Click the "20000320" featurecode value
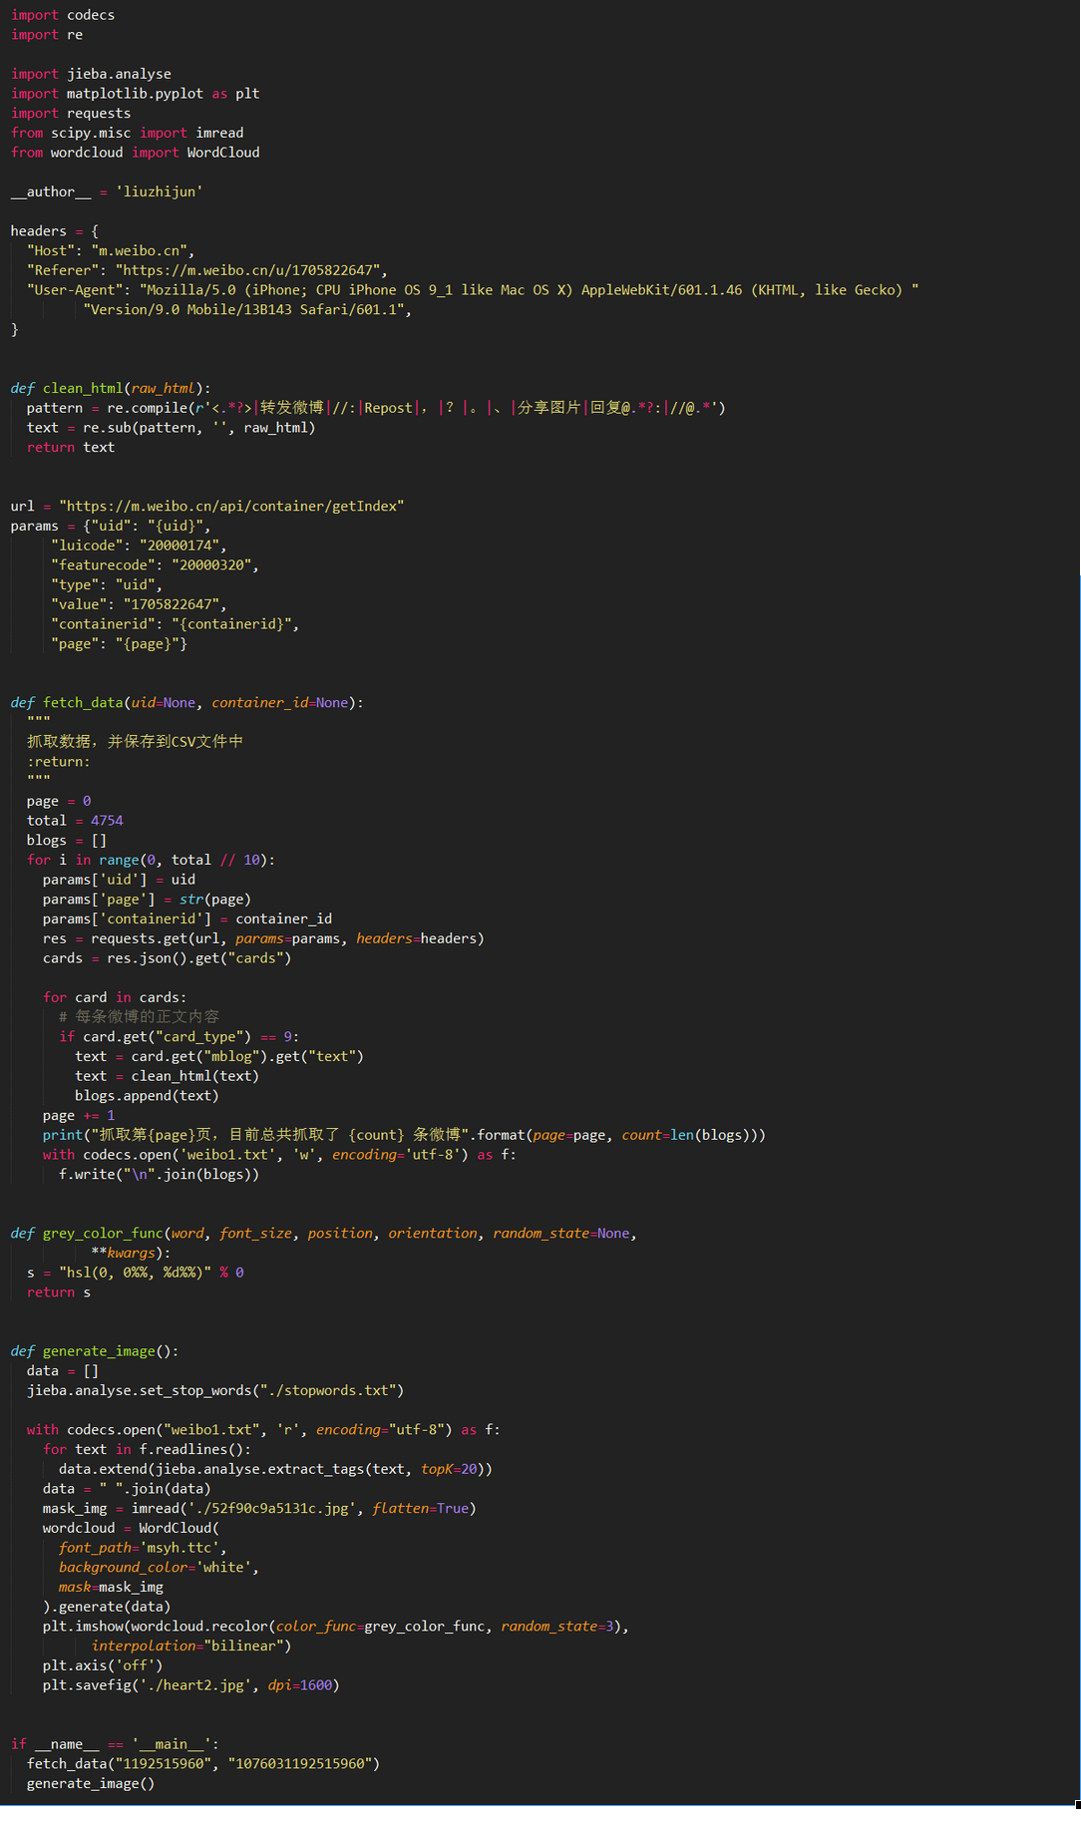 [211, 565]
